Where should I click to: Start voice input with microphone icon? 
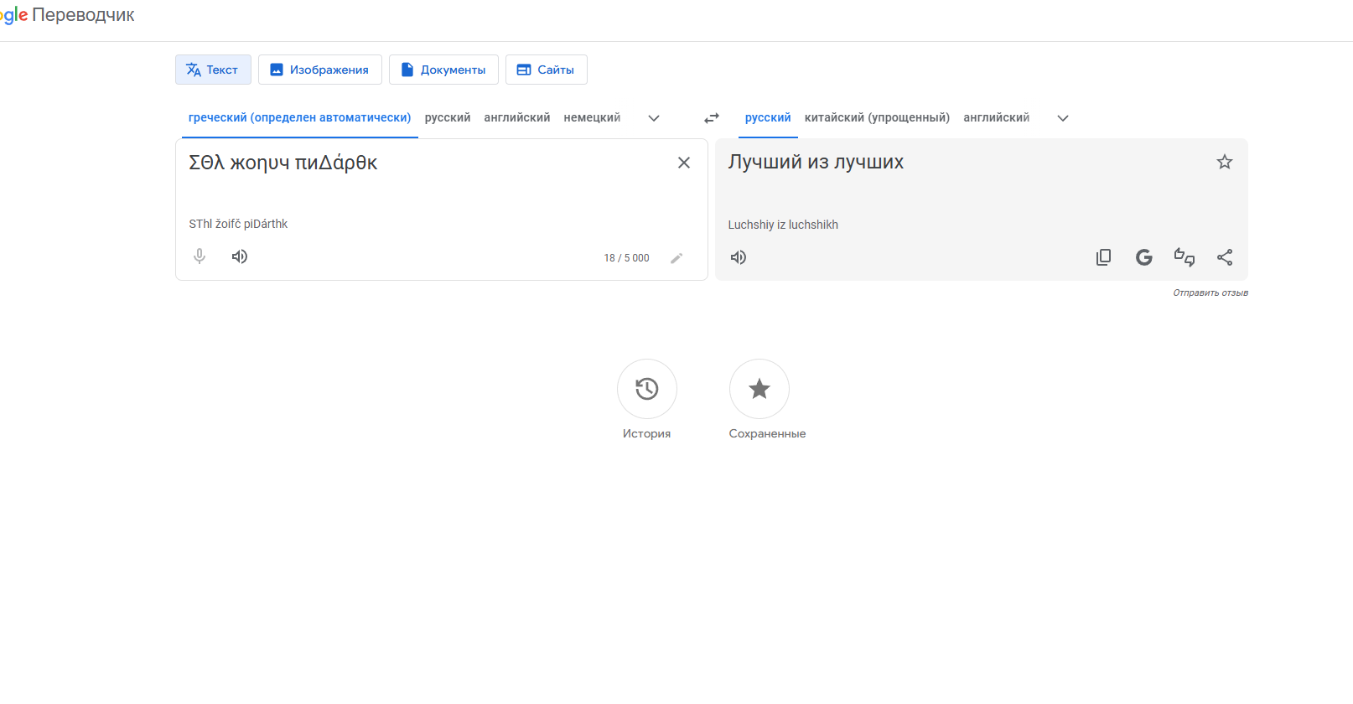point(200,256)
